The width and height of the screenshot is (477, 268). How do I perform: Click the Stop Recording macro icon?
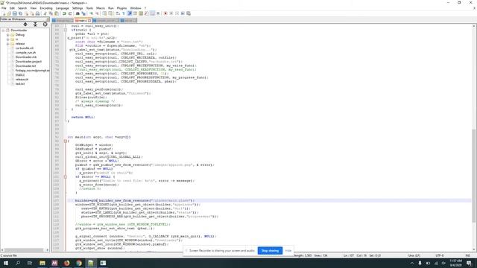(171, 13)
